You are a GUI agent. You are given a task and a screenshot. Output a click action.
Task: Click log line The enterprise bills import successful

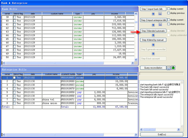[x=157, y=95]
